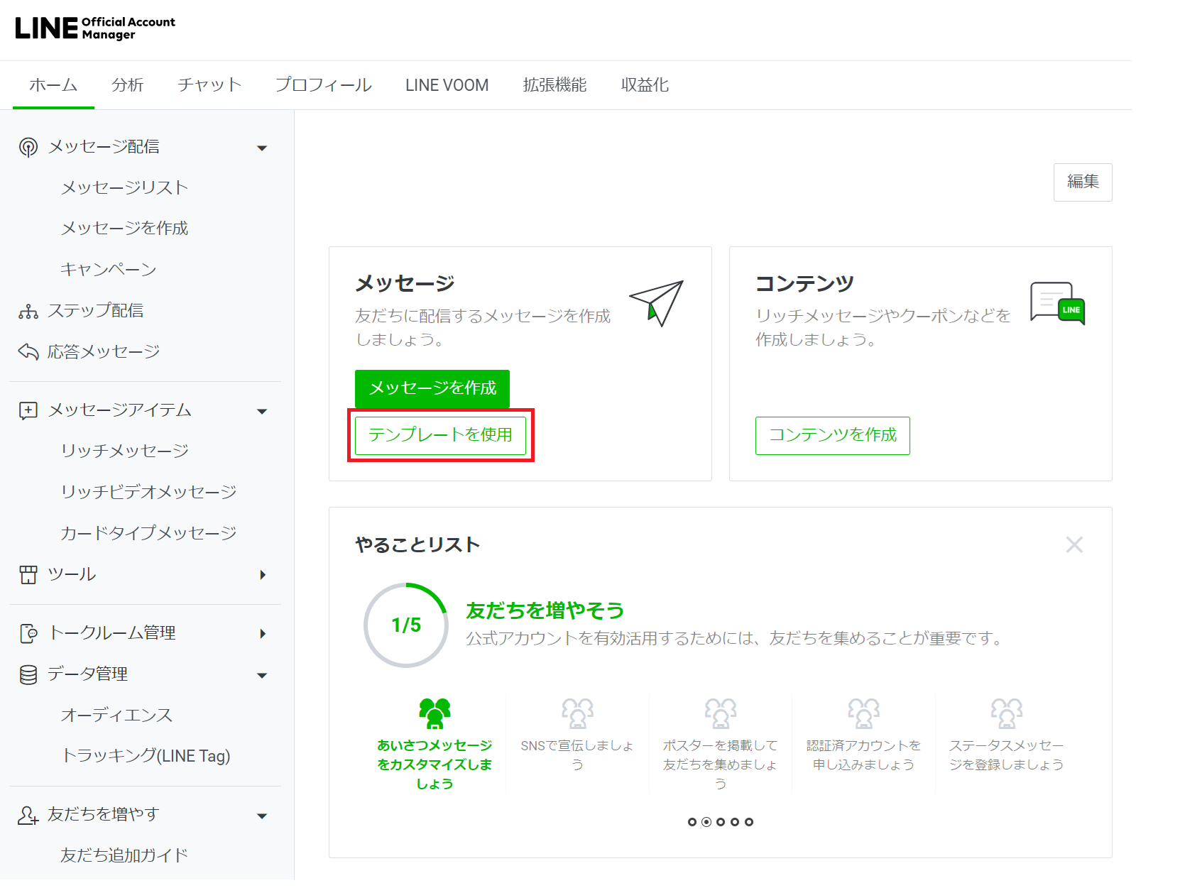Click the ステータスメッセージを登録しましょう text

(1007, 755)
